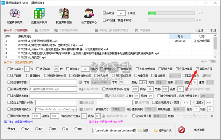The height and width of the screenshot is (140, 221).
Task: Open 速度 dropdown
Action: pyautogui.click(x=210, y=82)
